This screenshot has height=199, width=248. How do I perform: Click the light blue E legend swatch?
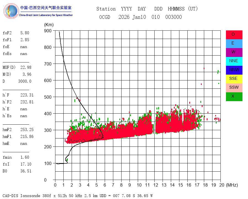(234, 44)
